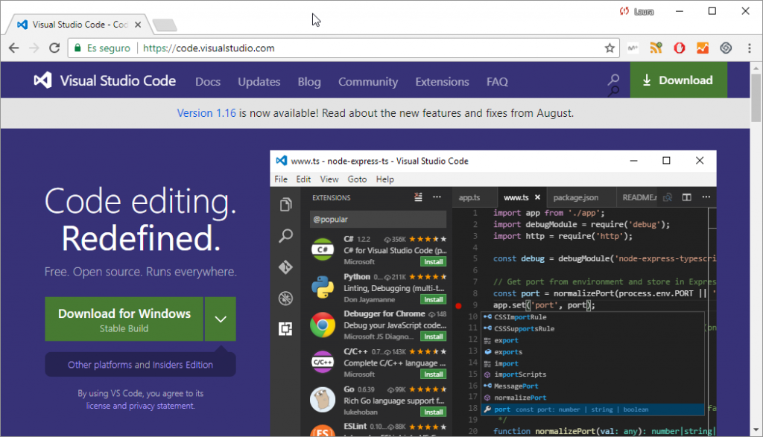Open the FAQ navigation link
This screenshot has height=437, width=763.
pos(497,82)
